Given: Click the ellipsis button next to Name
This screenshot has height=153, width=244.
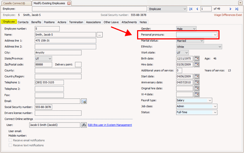Looking at the screenshot, I should click(x=100, y=35).
